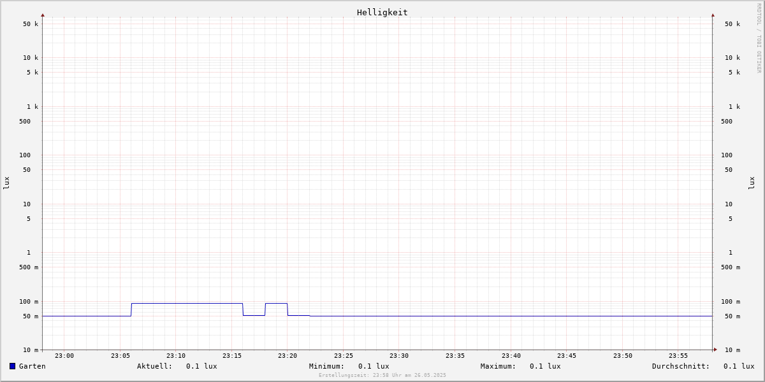Click the right axis 50 m label
The image size is (765, 382).
[732, 316]
